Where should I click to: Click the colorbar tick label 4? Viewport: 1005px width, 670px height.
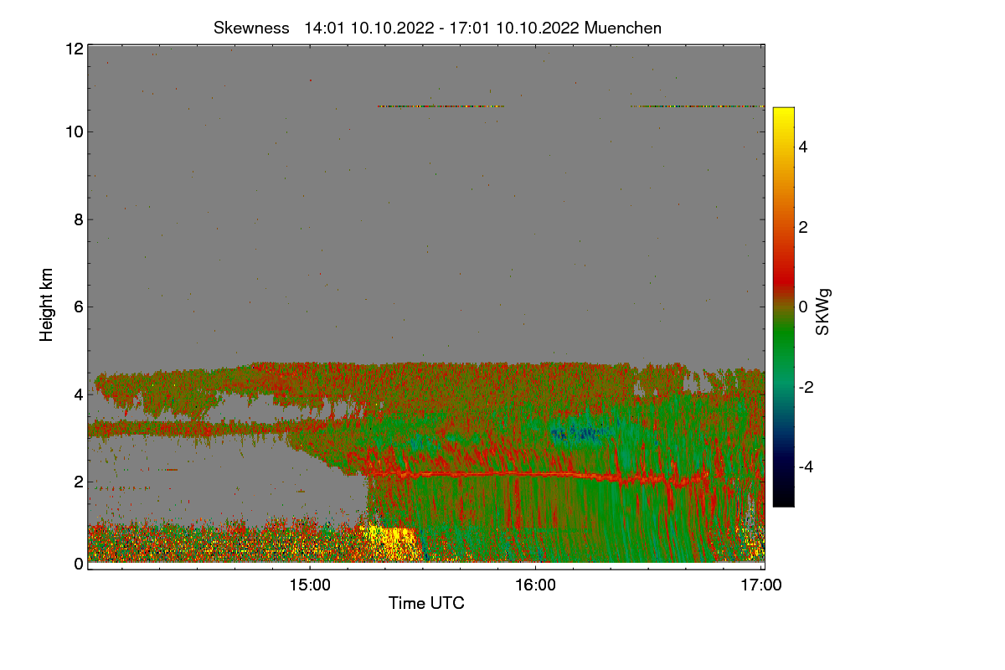click(x=803, y=147)
